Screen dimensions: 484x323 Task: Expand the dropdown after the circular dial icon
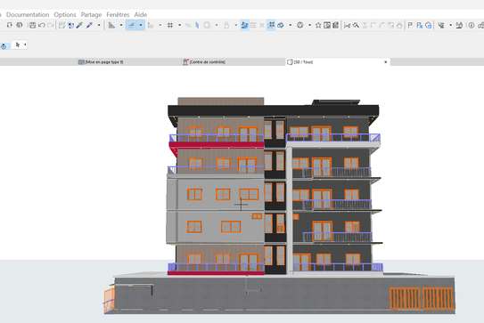tap(309, 25)
